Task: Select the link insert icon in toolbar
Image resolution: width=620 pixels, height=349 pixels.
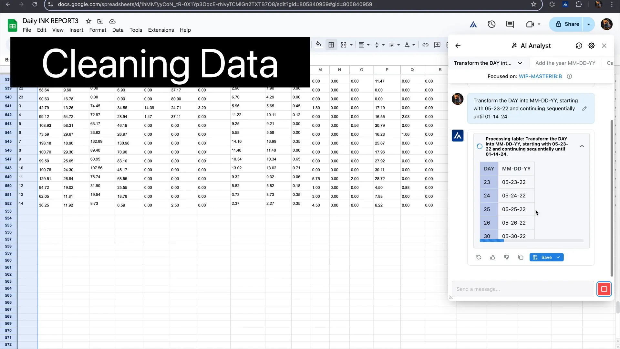Action: (x=425, y=45)
